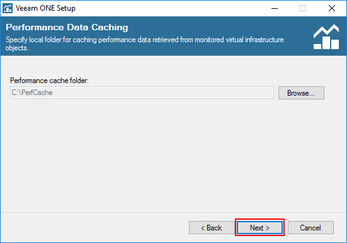The image size is (347, 243).
Task: Focus the Performance cache folder field
Action: click(x=142, y=93)
